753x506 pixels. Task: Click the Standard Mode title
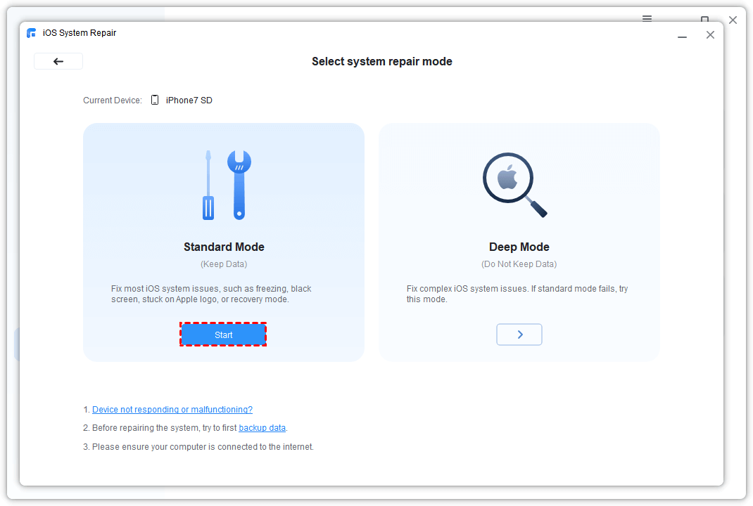[224, 247]
